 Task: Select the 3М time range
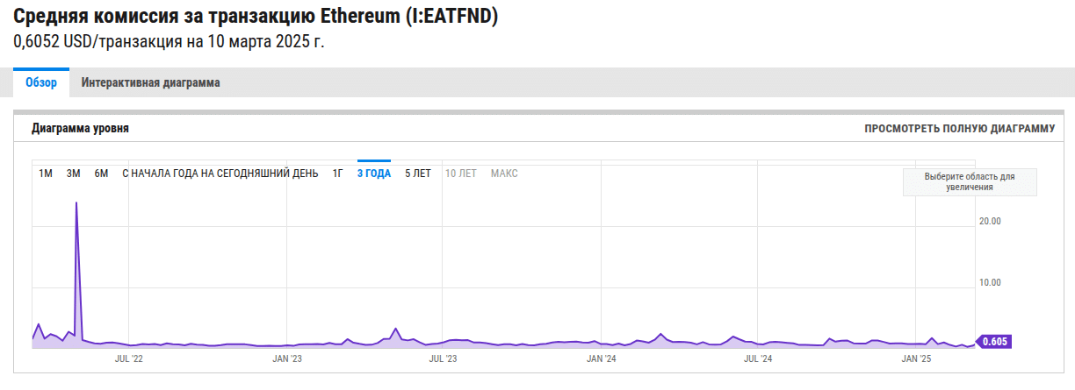tap(74, 174)
